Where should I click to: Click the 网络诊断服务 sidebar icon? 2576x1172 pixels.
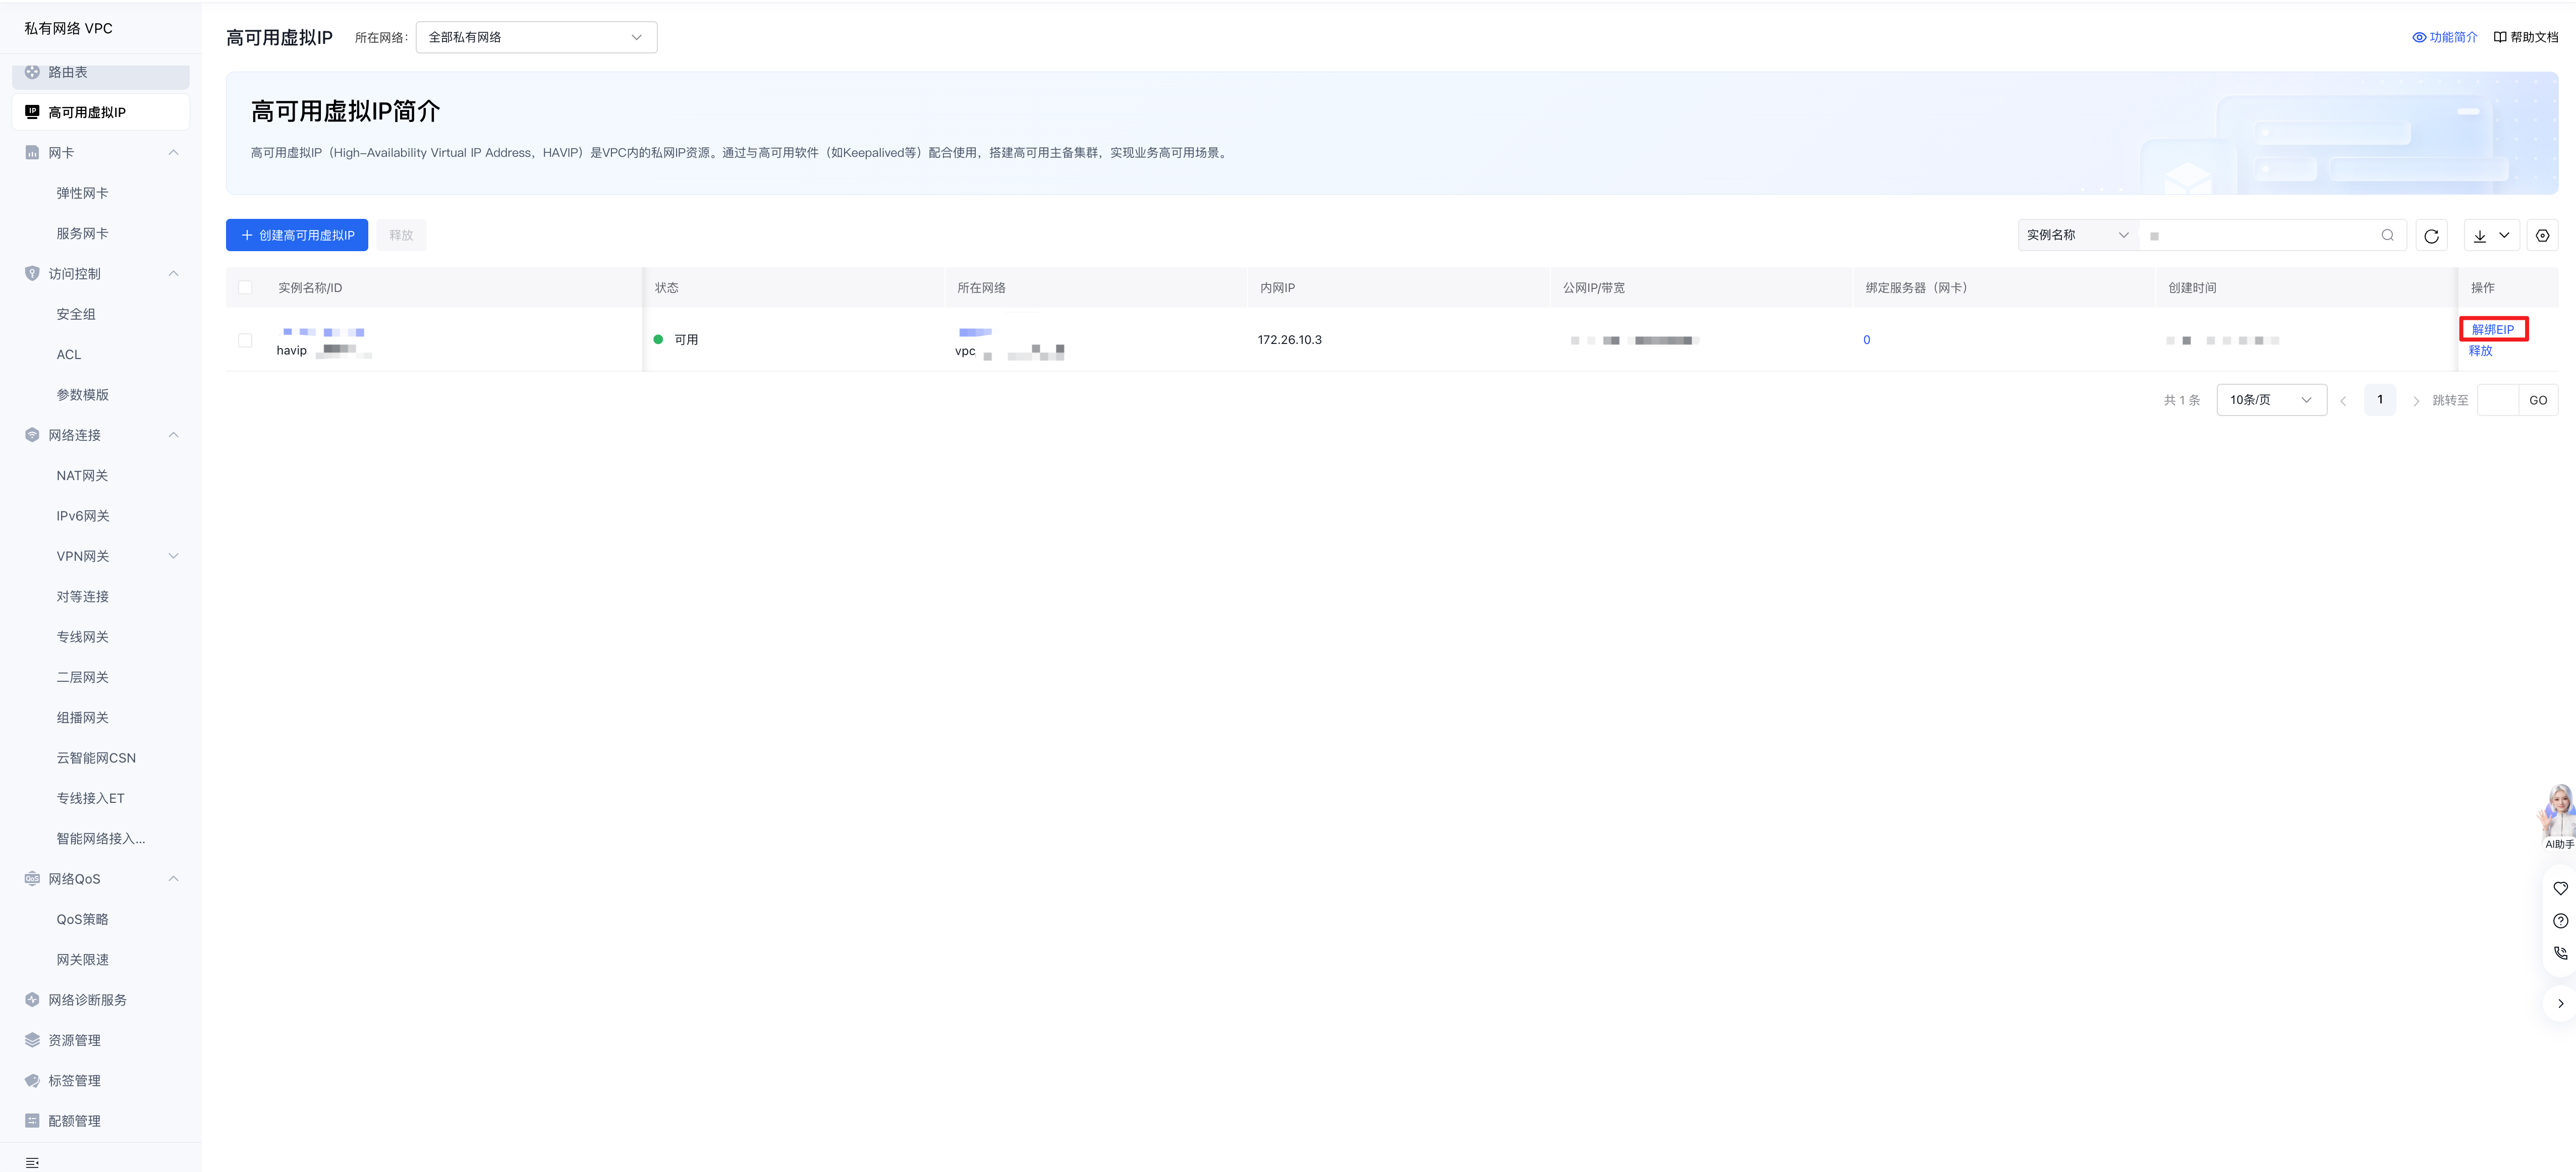click(32, 1000)
